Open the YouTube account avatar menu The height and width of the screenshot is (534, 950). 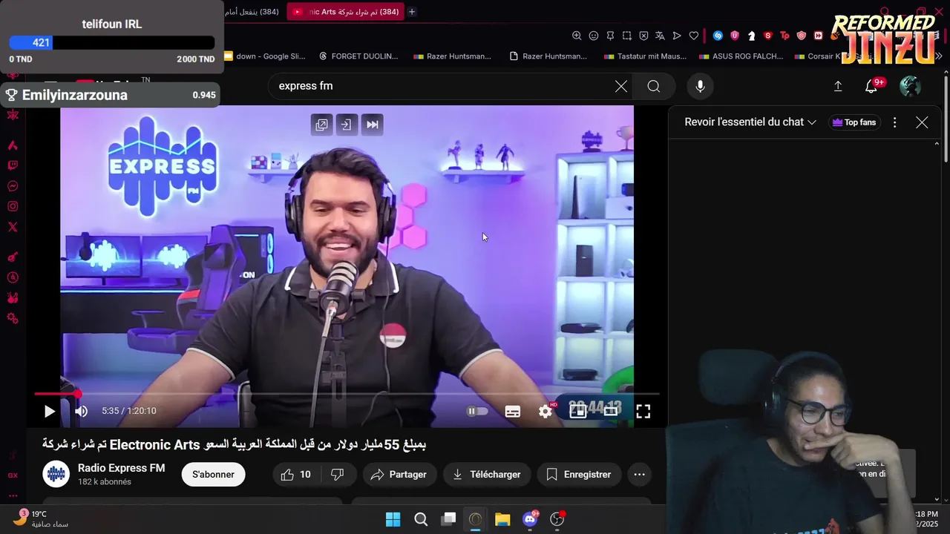[x=910, y=87]
